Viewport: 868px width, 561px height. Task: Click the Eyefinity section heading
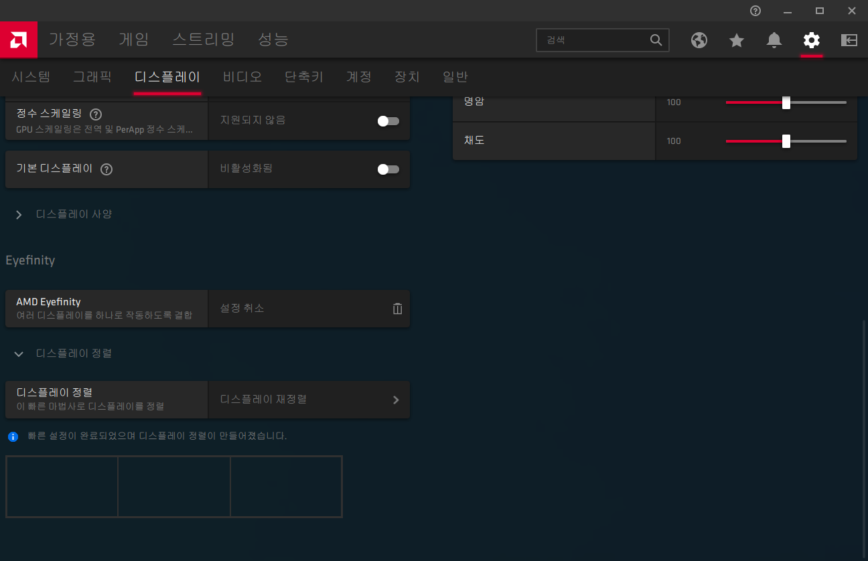[x=30, y=260]
